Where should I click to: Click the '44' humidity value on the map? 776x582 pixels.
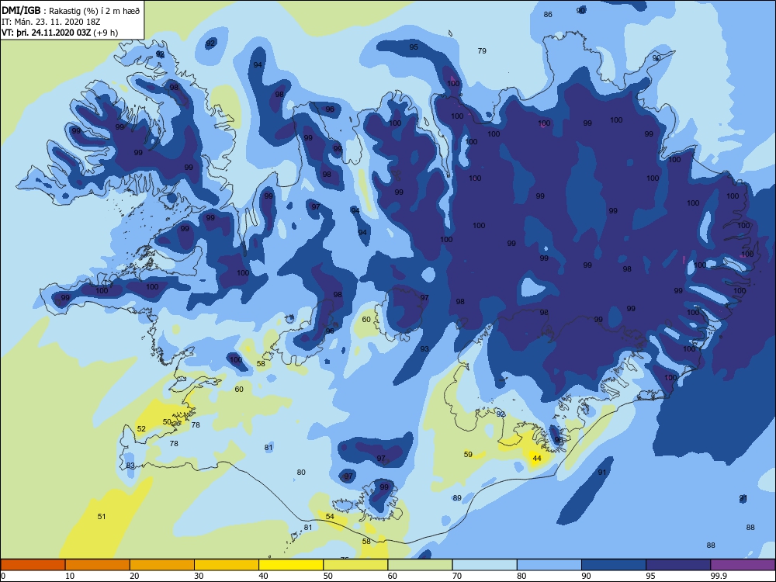pos(537,459)
